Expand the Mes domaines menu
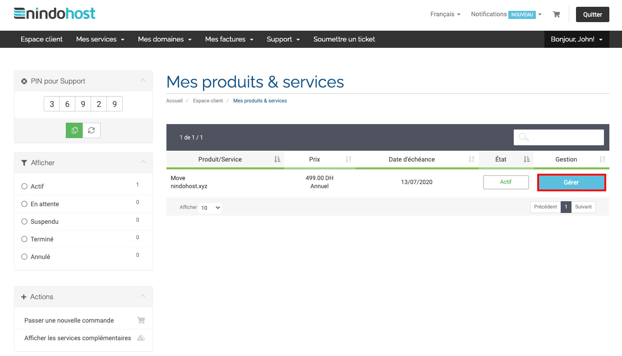The image size is (622, 356). click(165, 39)
